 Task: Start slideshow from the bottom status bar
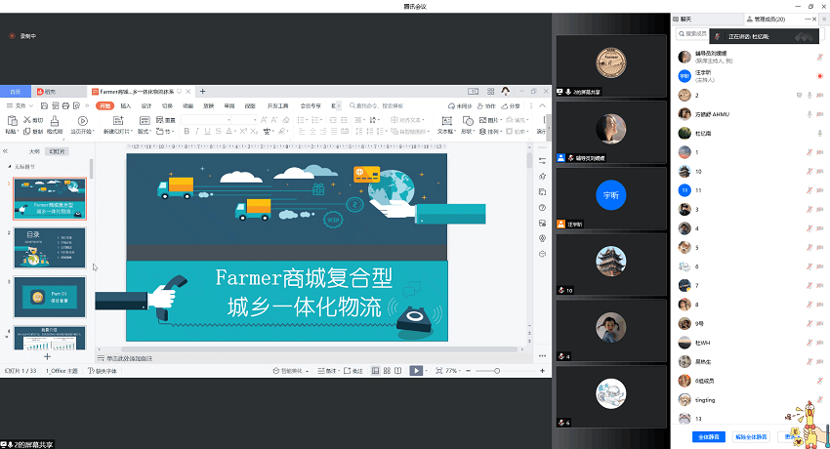pos(416,371)
